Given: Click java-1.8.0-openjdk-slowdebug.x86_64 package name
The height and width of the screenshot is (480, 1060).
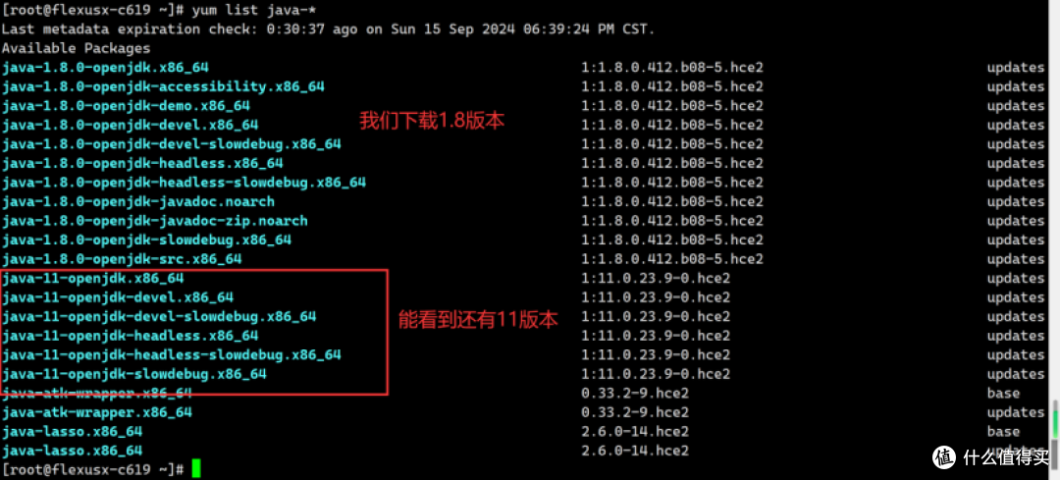Looking at the screenshot, I should click(146, 240).
